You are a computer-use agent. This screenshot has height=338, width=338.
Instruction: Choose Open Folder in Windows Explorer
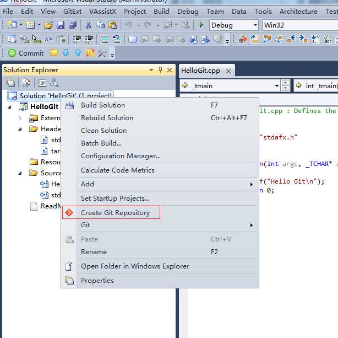click(x=160, y=266)
